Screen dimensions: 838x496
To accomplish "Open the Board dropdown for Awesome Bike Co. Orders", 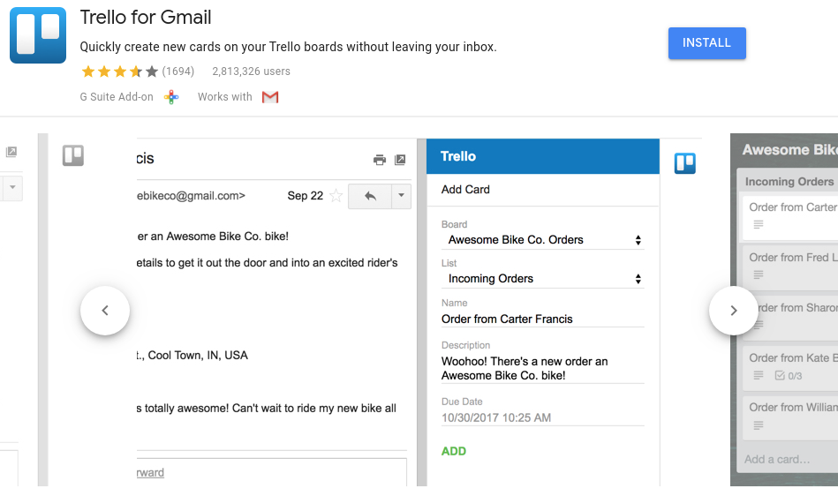I will tap(542, 240).
